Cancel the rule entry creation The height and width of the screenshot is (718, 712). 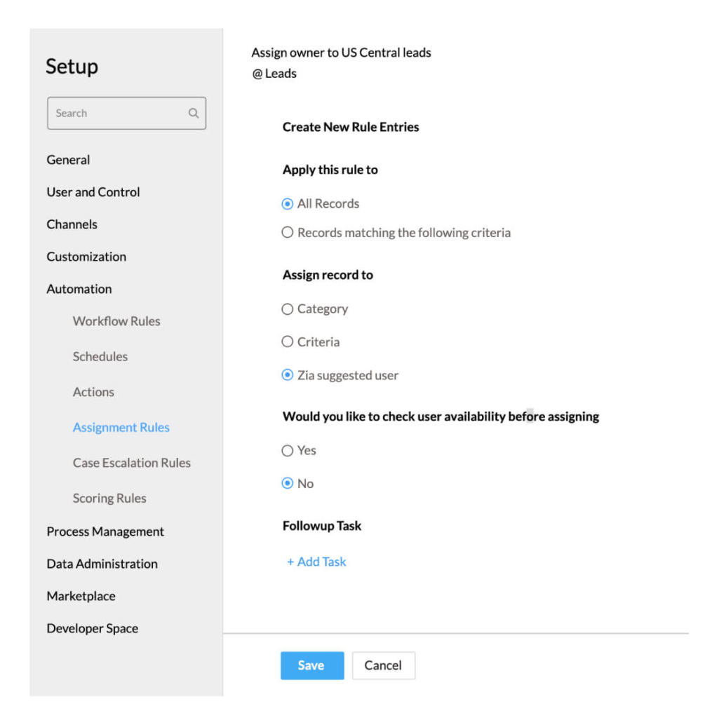[x=383, y=665]
